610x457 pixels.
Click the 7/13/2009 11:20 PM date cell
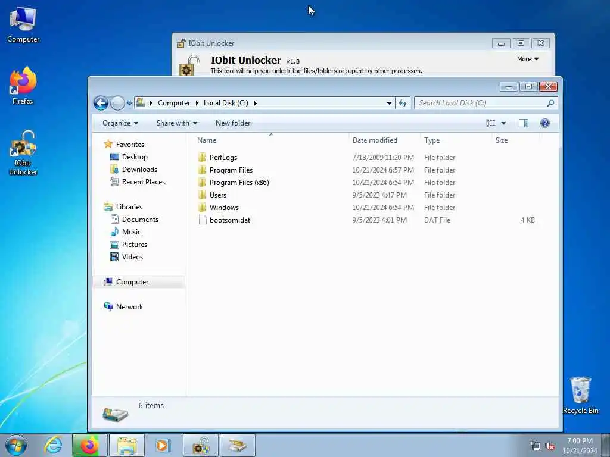tap(383, 157)
